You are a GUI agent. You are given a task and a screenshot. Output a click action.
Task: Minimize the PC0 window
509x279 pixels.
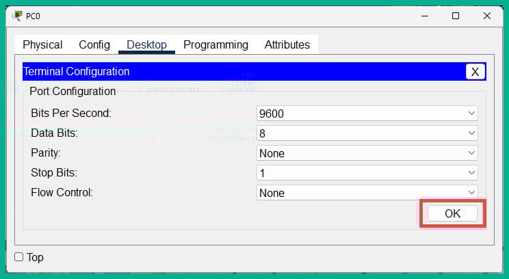[x=424, y=16]
